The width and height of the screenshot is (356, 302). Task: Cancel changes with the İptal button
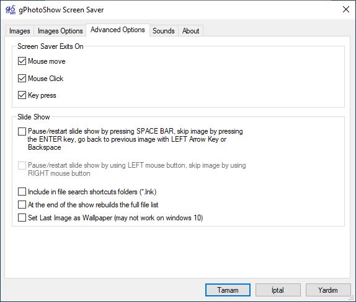coord(278,290)
